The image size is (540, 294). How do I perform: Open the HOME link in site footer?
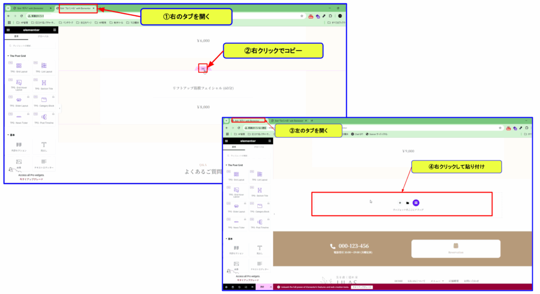(399, 281)
